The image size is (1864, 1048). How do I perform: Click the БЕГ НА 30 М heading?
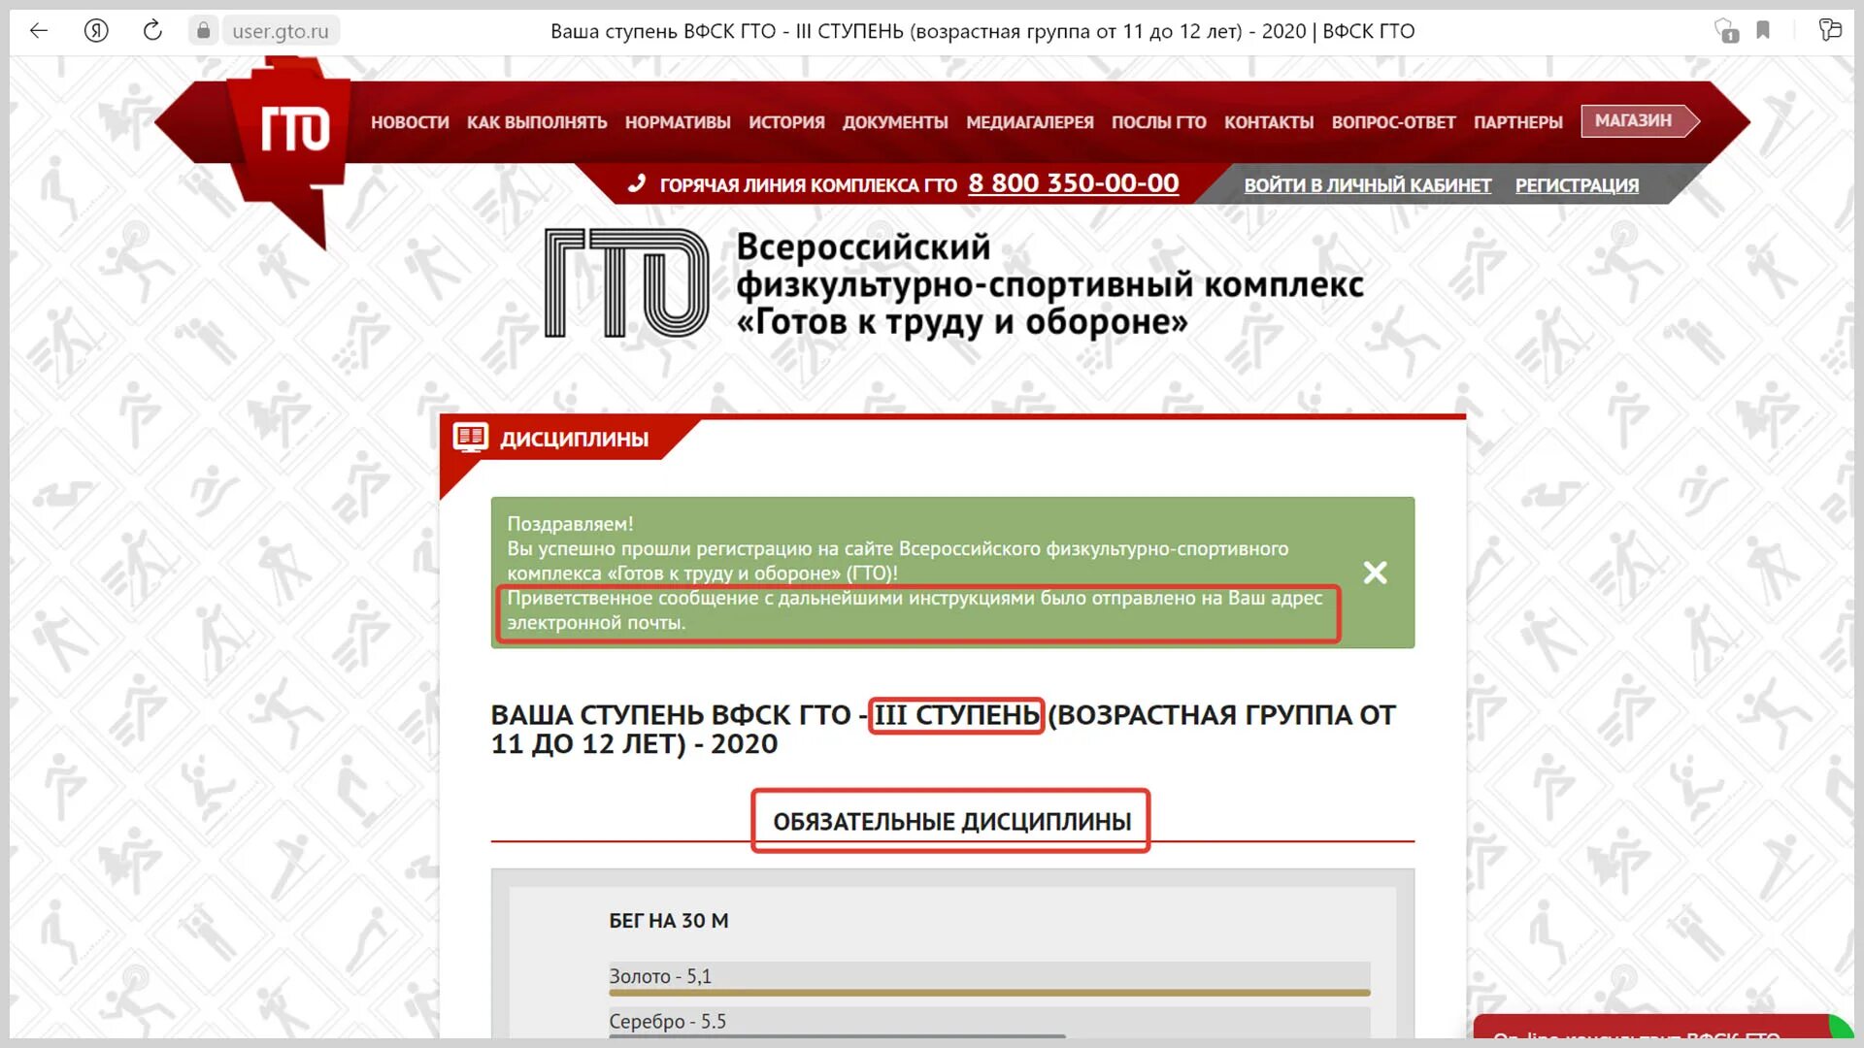tap(669, 921)
